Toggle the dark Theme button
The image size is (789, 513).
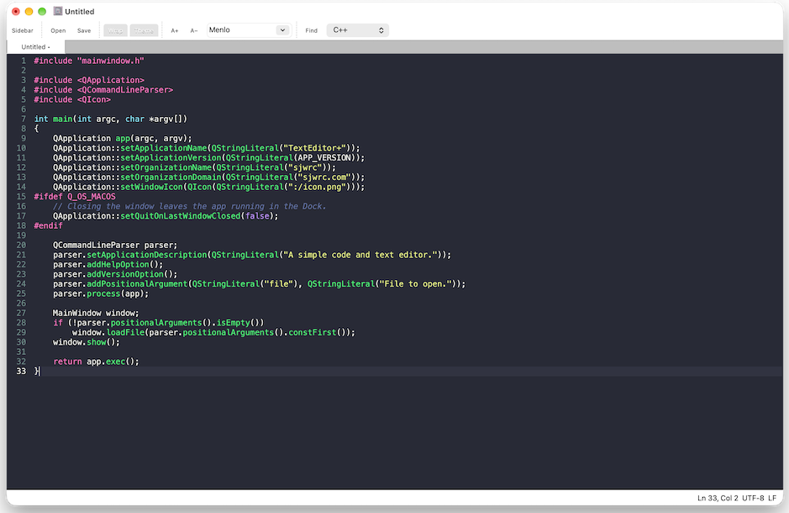coord(144,31)
